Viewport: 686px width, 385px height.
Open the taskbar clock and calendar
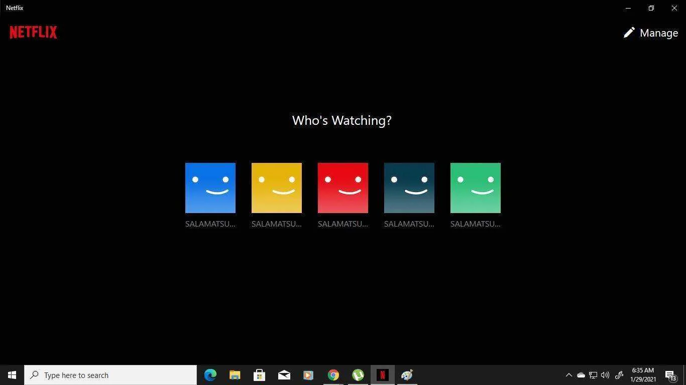[643, 375]
